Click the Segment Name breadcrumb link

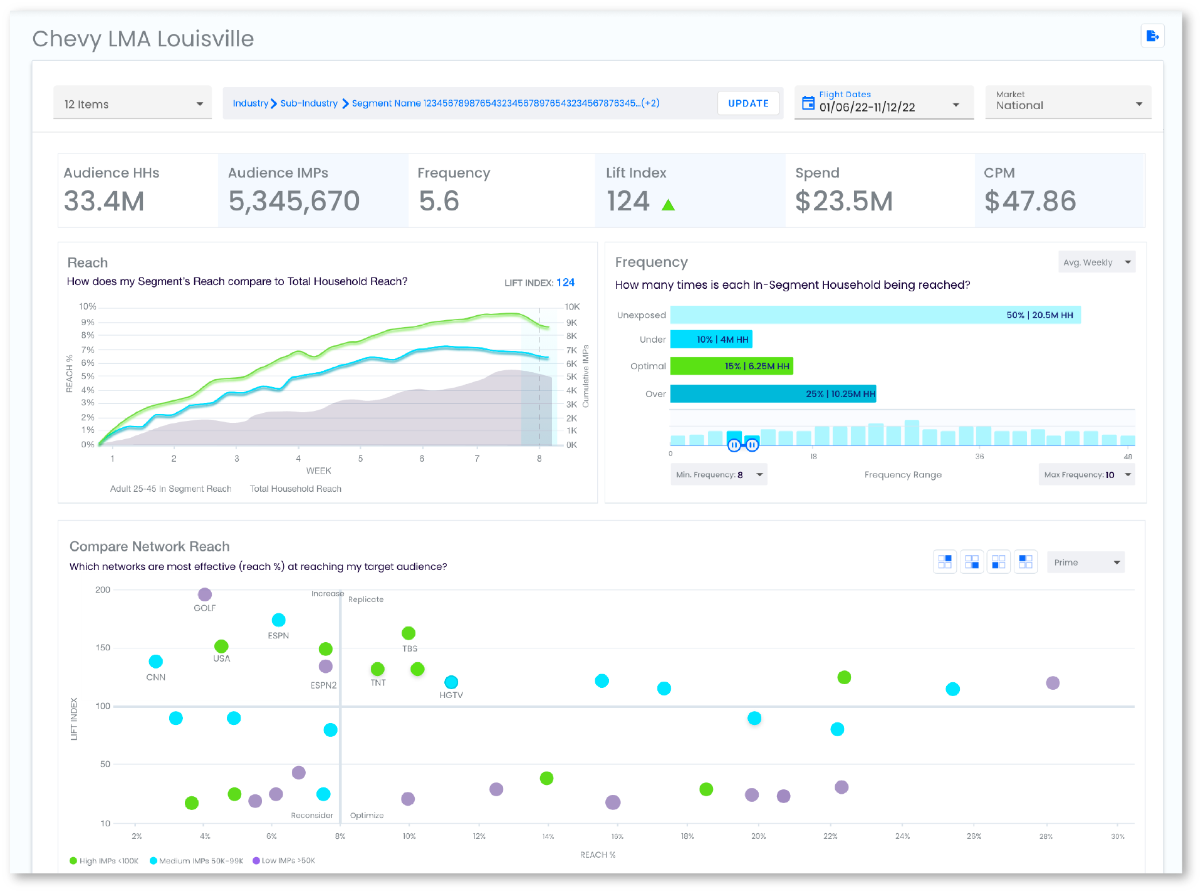[x=495, y=103]
